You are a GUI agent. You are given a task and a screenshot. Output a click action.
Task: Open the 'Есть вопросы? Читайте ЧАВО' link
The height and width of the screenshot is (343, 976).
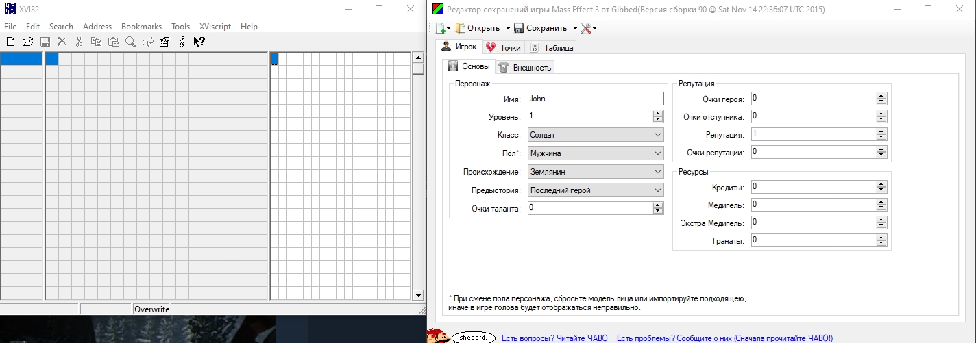(555, 338)
